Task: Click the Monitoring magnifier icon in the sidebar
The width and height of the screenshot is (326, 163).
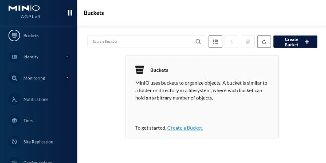Action: coord(14,78)
